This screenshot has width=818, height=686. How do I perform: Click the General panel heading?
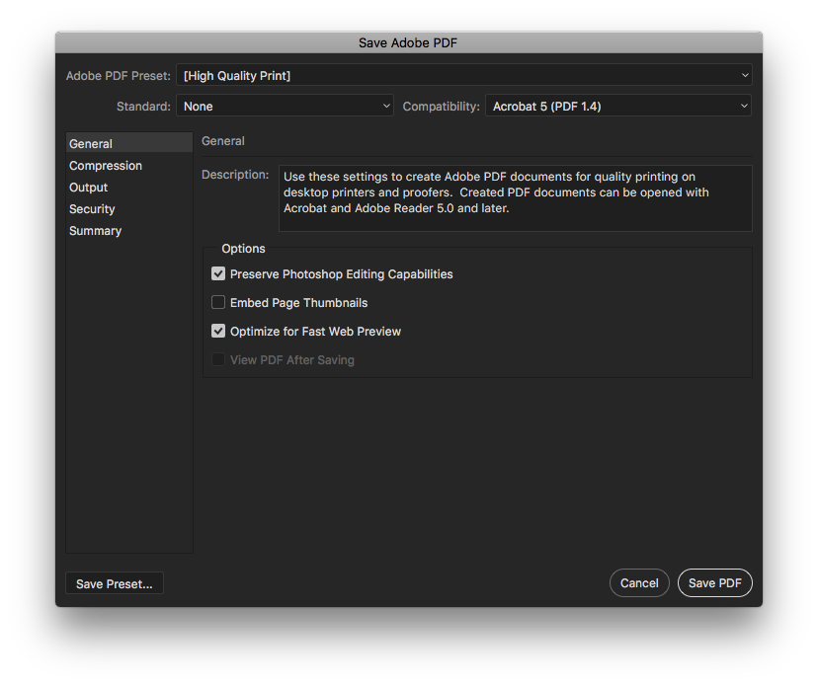coord(222,141)
